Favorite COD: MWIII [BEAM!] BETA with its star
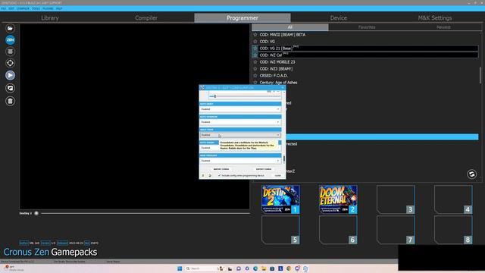The width and height of the screenshot is (485, 273). click(255, 35)
